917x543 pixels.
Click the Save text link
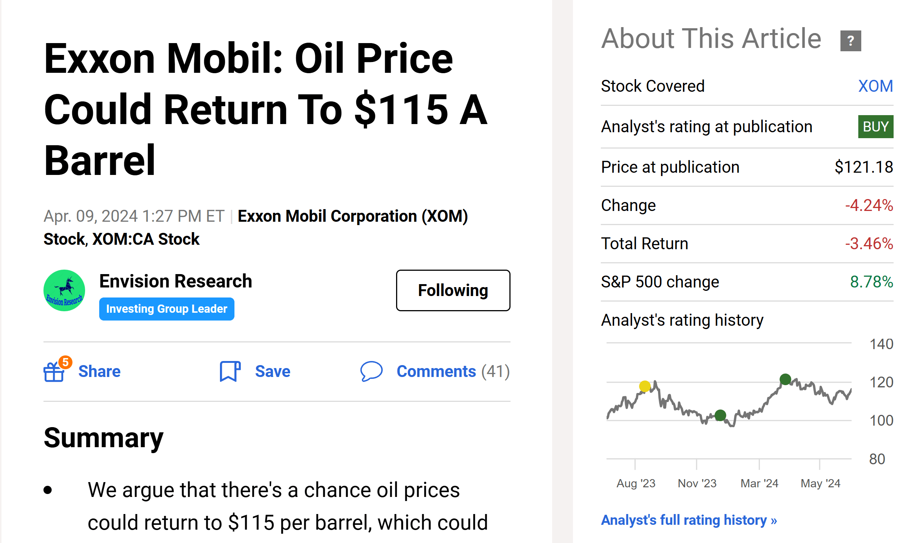pyautogui.click(x=272, y=371)
